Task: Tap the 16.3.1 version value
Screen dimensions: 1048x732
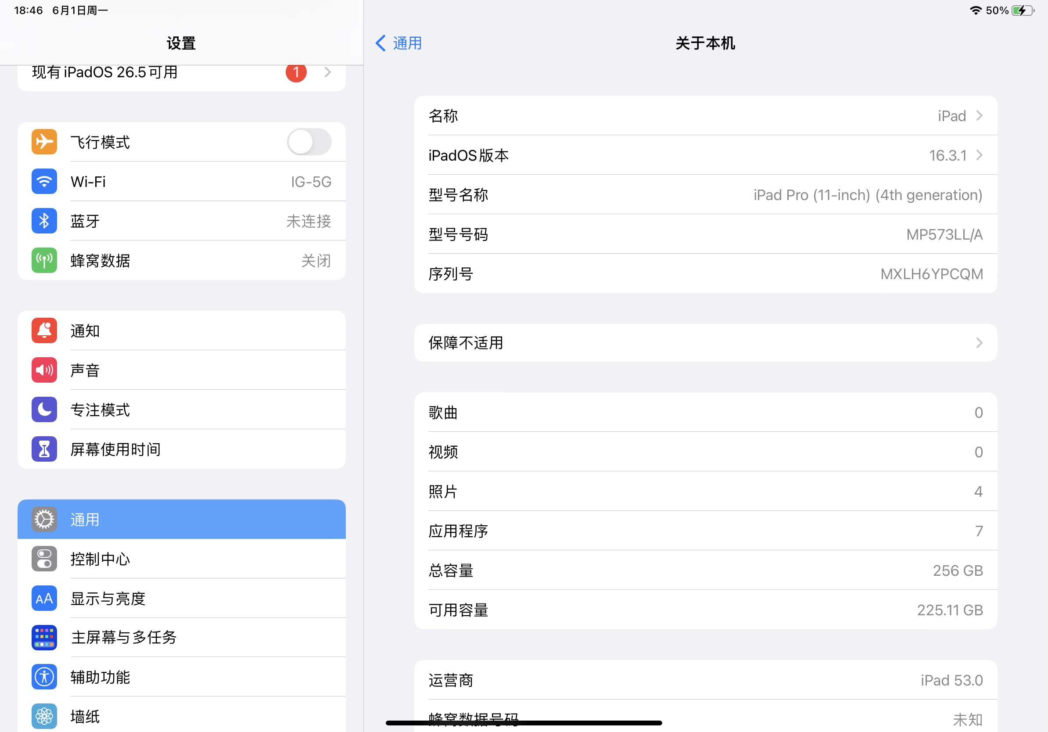Action: pos(948,156)
